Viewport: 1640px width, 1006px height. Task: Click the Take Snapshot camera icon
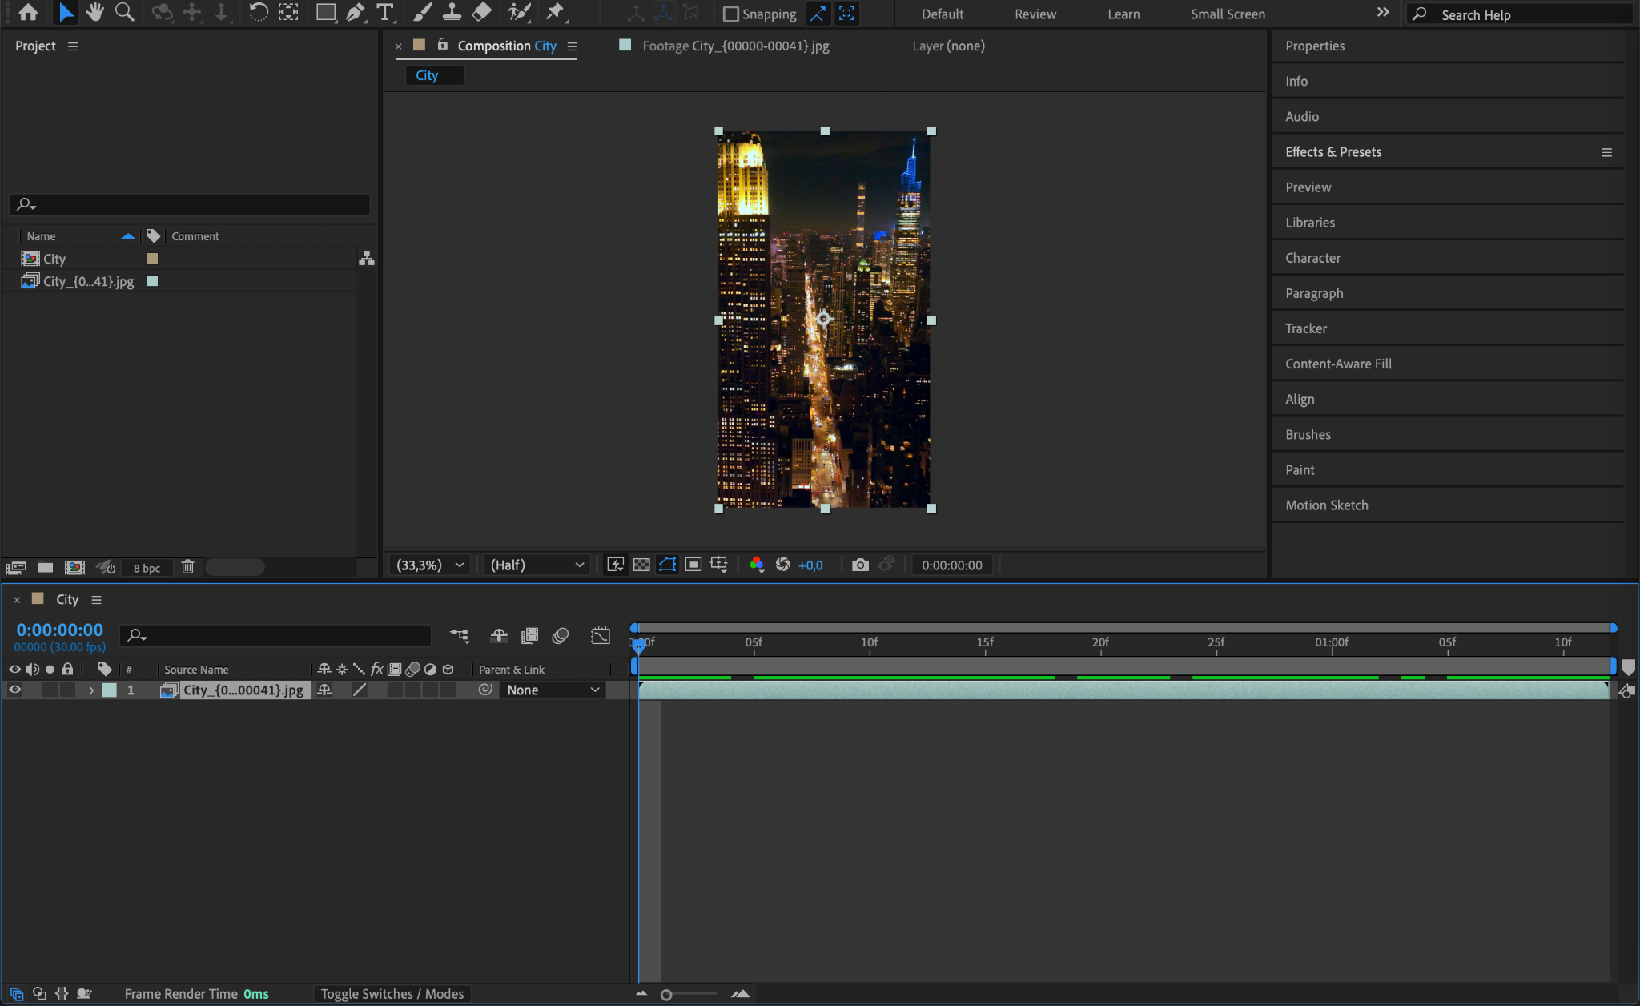[x=860, y=565]
